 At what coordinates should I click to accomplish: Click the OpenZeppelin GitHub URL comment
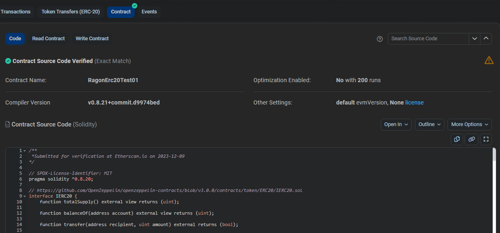tap(166, 190)
